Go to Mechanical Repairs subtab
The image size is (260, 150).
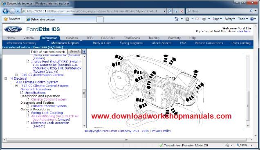coord(65,43)
